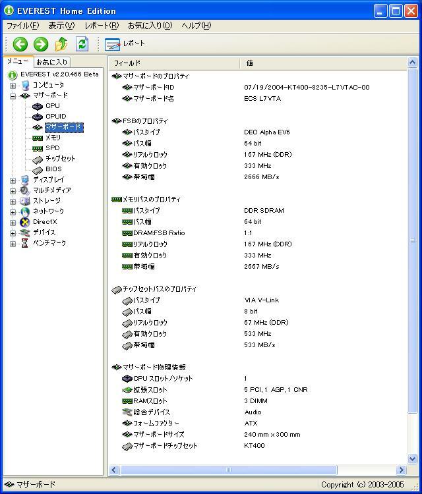Viewport: 422px width, 494px height.
Task: Collapse the マザーボード tree node
Action: pyautogui.click(x=13, y=96)
